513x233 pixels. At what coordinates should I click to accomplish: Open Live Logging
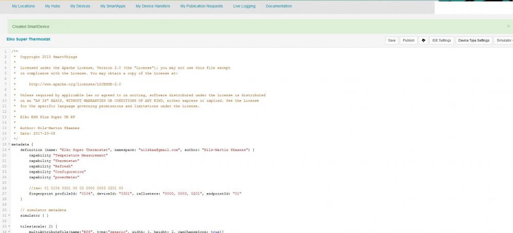(244, 6)
